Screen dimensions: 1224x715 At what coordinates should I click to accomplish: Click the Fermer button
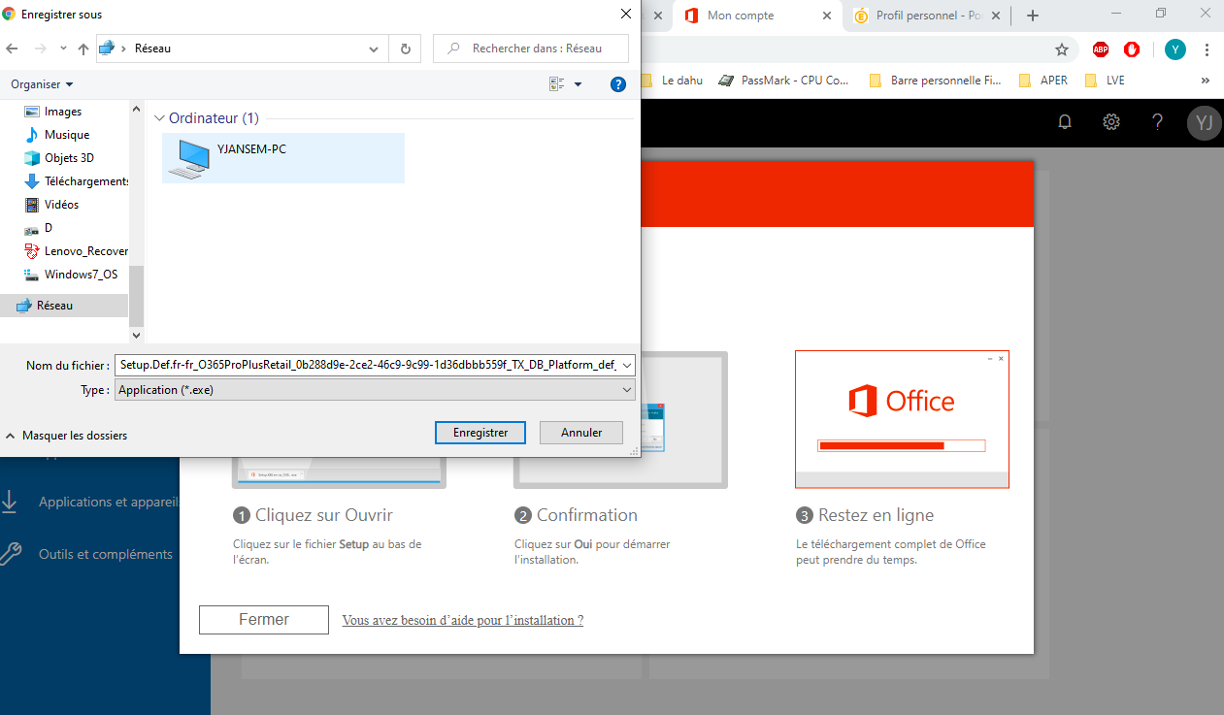point(264,620)
